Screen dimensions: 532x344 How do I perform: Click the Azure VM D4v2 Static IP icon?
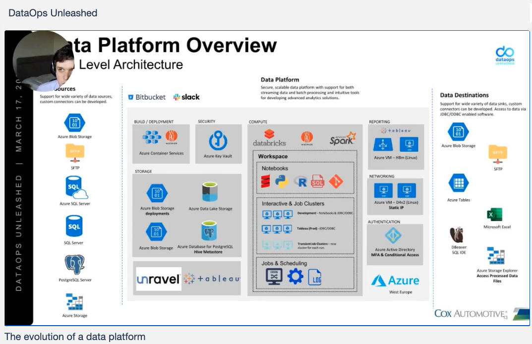click(x=395, y=190)
